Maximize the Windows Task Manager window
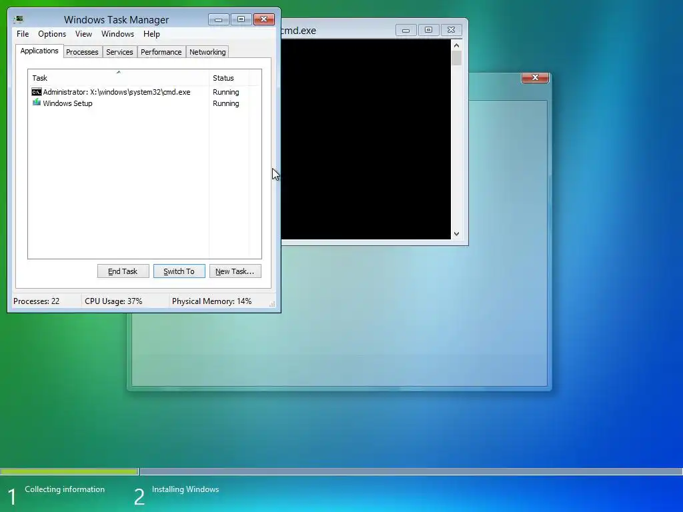Screen dimensions: 683x512 click(x=241, y=19)
